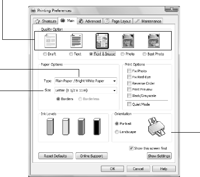The width and height of the screenshot is (200, 177).
Task: Open the paper Type dropdown
Action: (x=86, y=81)
